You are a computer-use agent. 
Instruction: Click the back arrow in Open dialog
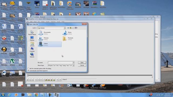pyautogui.click(x=68, y=28)
